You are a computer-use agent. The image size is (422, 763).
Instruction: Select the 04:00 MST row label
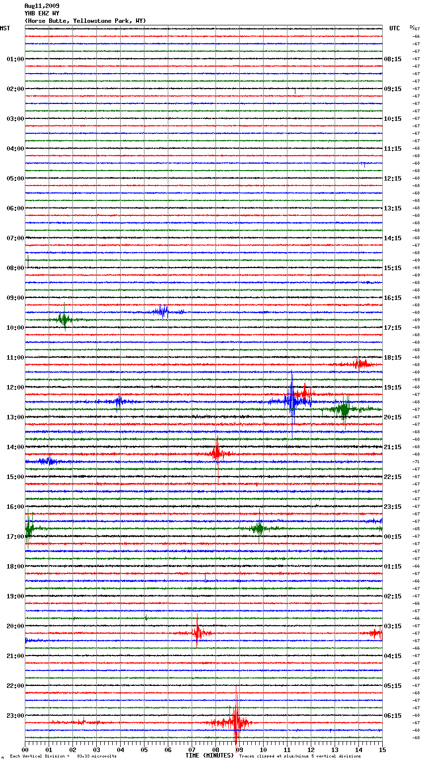[15, 149]
